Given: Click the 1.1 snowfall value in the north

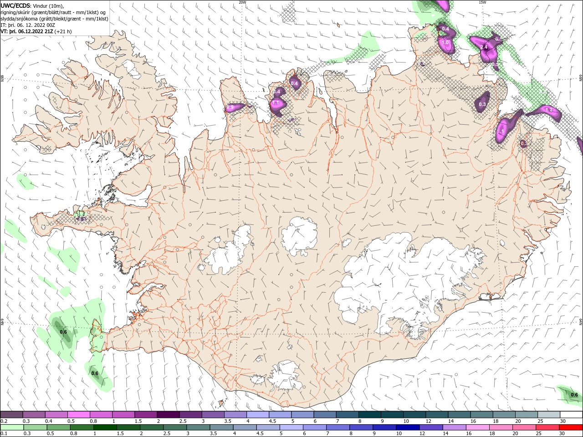Looking at the screenshot, I should [276, 103].
